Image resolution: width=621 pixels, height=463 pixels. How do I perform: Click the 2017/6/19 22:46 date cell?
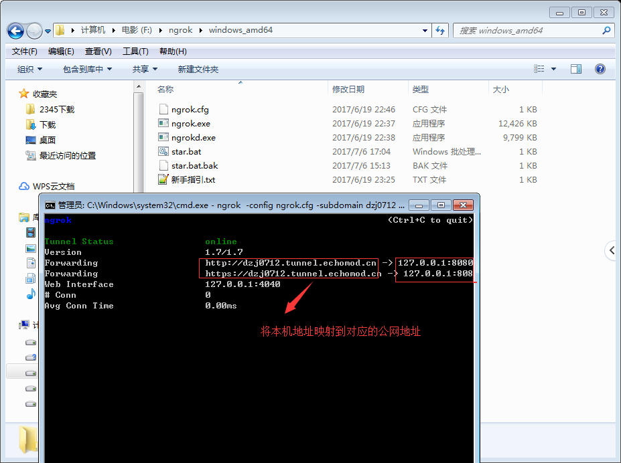tap(364, 110)
